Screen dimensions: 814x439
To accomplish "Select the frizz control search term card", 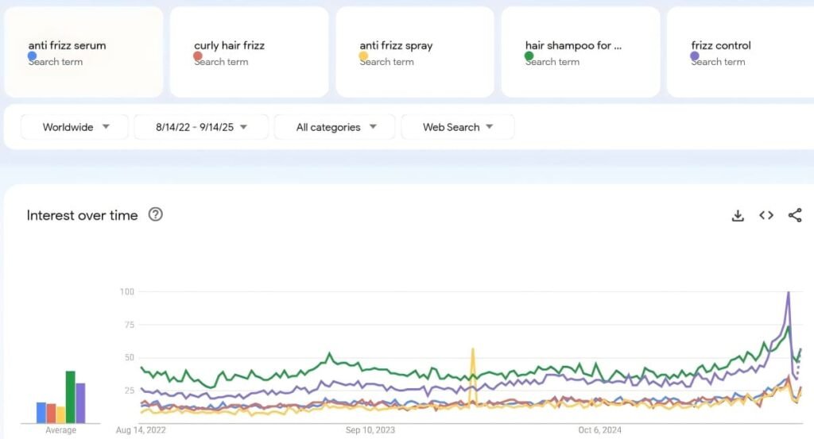I will 739,52.
